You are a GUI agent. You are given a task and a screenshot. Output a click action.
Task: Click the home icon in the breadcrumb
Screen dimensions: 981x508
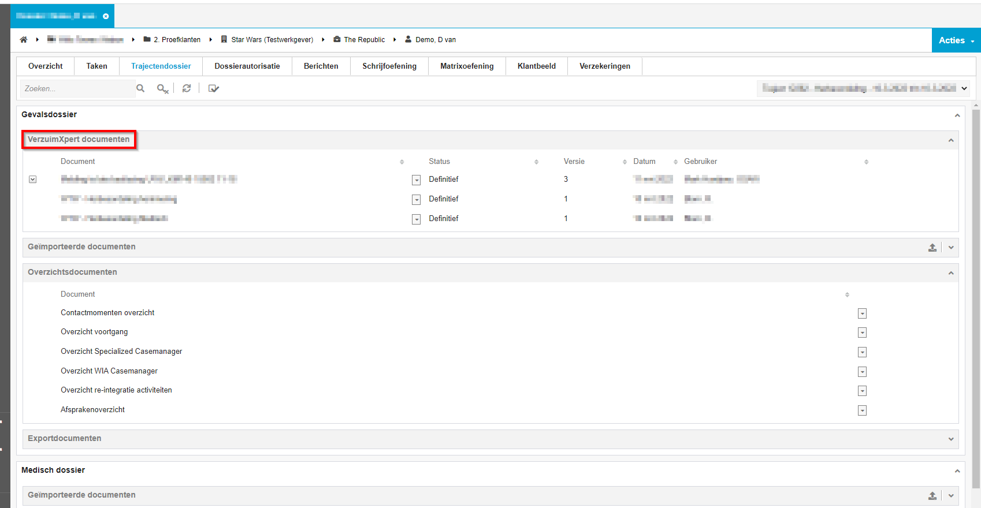point(24,40)
